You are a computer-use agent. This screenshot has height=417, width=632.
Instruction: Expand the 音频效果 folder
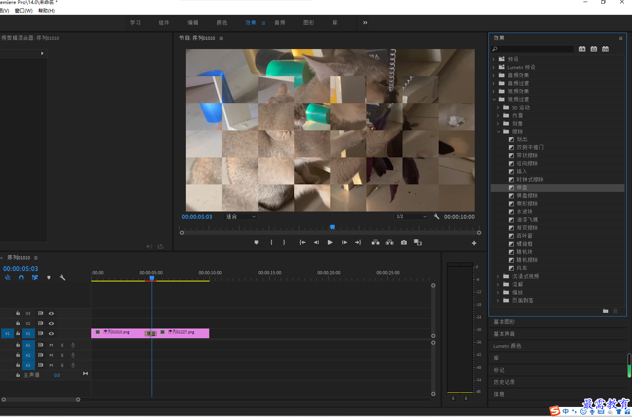[494, 75]
